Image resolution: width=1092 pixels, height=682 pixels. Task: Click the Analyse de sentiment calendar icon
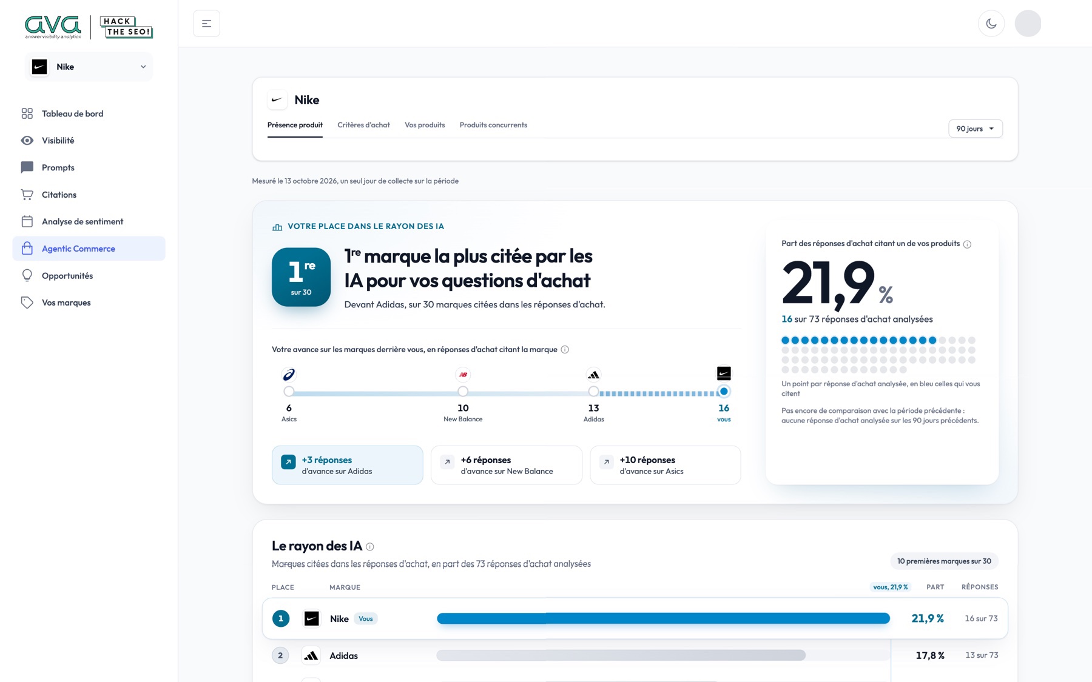click(x=27, y=221)
